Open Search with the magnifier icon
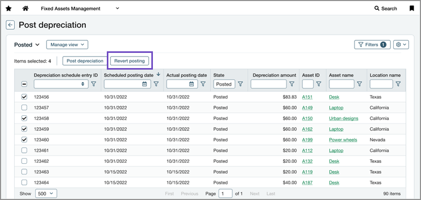The width and height of the screenshot is (421, 200). pos(385,8)
